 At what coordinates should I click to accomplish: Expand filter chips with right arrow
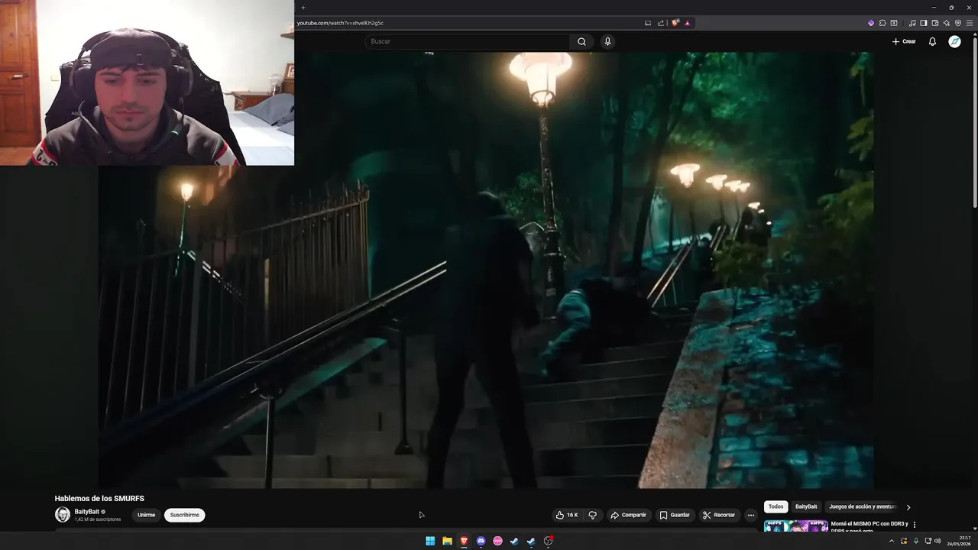click(908, 507)
